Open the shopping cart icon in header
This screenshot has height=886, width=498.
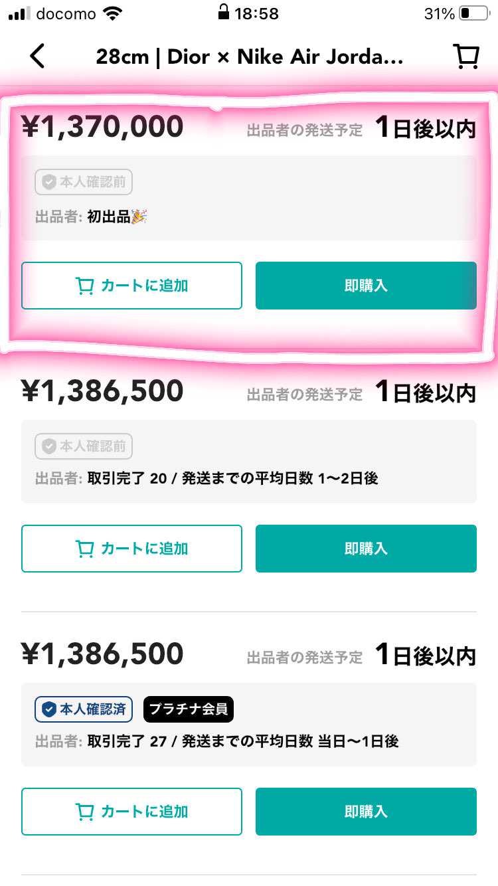466,56
